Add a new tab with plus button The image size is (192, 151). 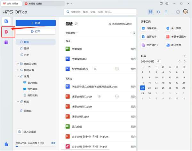tap(68, 4)
